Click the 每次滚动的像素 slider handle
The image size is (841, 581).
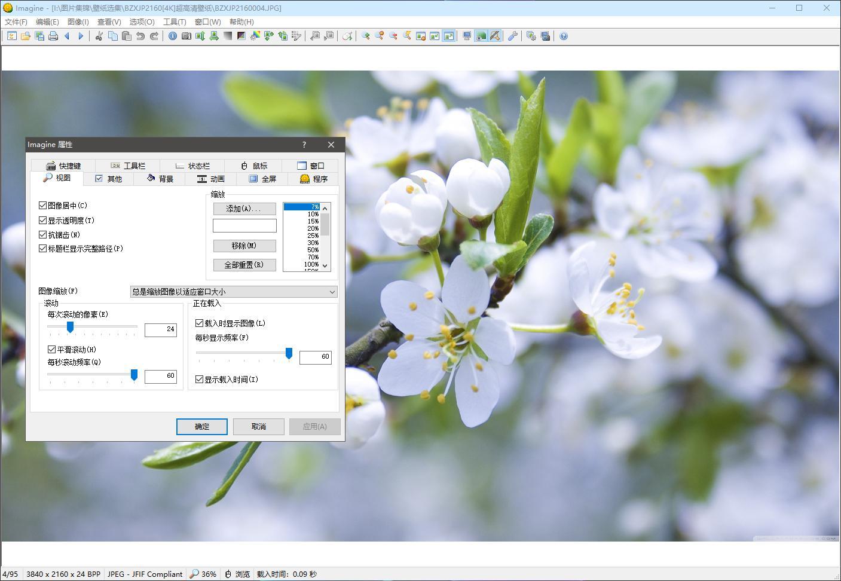tap(70, 327)
